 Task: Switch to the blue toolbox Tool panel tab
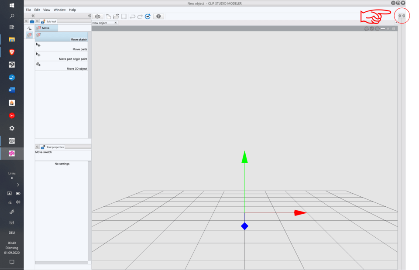[x=32, y=21]
